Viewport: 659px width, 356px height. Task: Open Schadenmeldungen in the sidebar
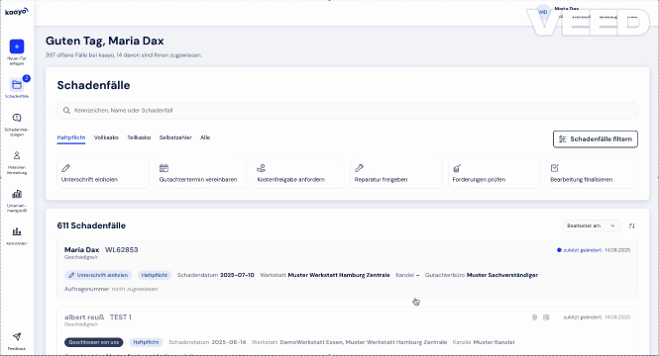tap(17, 118)
